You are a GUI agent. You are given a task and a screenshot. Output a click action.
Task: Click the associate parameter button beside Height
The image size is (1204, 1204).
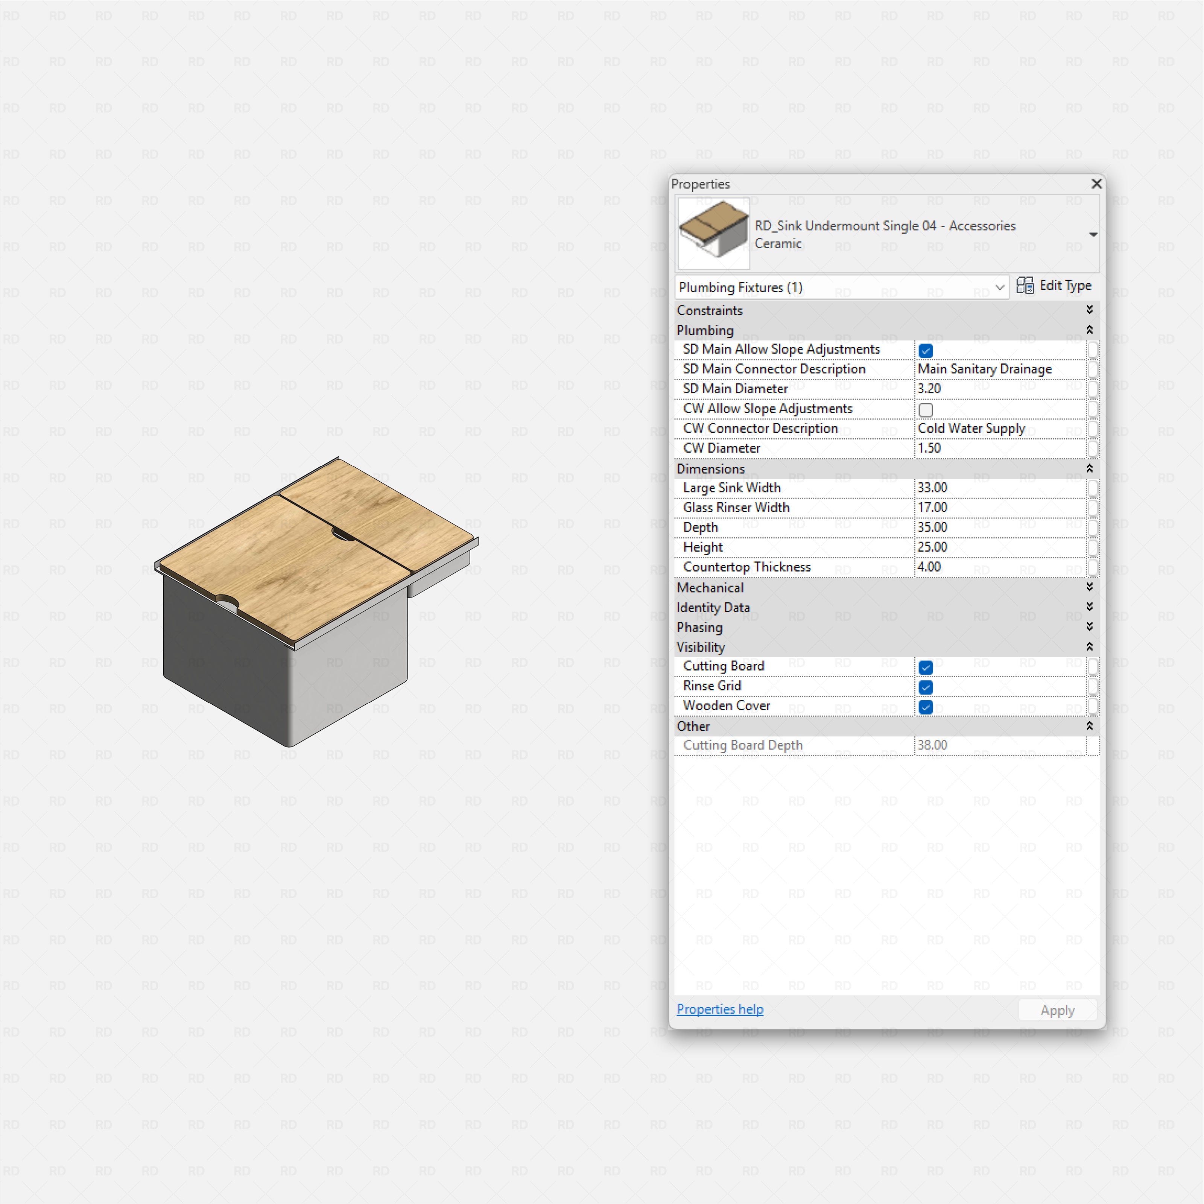click(x=1094, y=547)
